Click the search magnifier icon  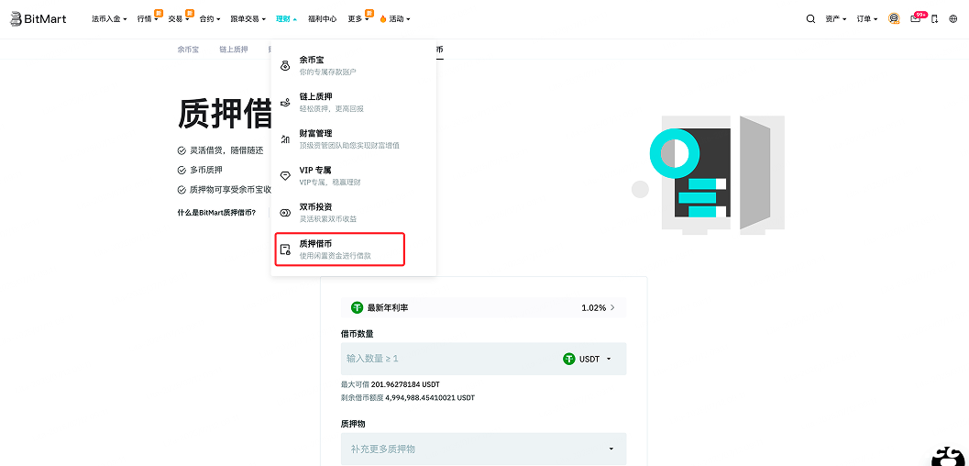[x=810, y=18]
